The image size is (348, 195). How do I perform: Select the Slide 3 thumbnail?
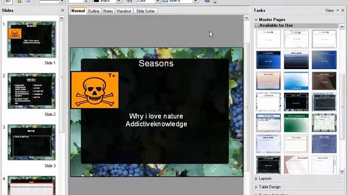coord(32,142)
